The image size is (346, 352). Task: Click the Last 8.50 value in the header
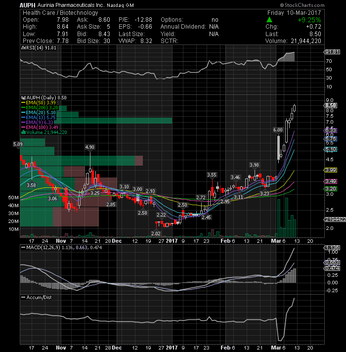pos(315,34)
